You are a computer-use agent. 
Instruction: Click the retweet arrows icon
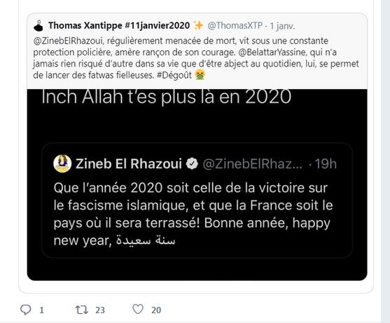(82, 310)
